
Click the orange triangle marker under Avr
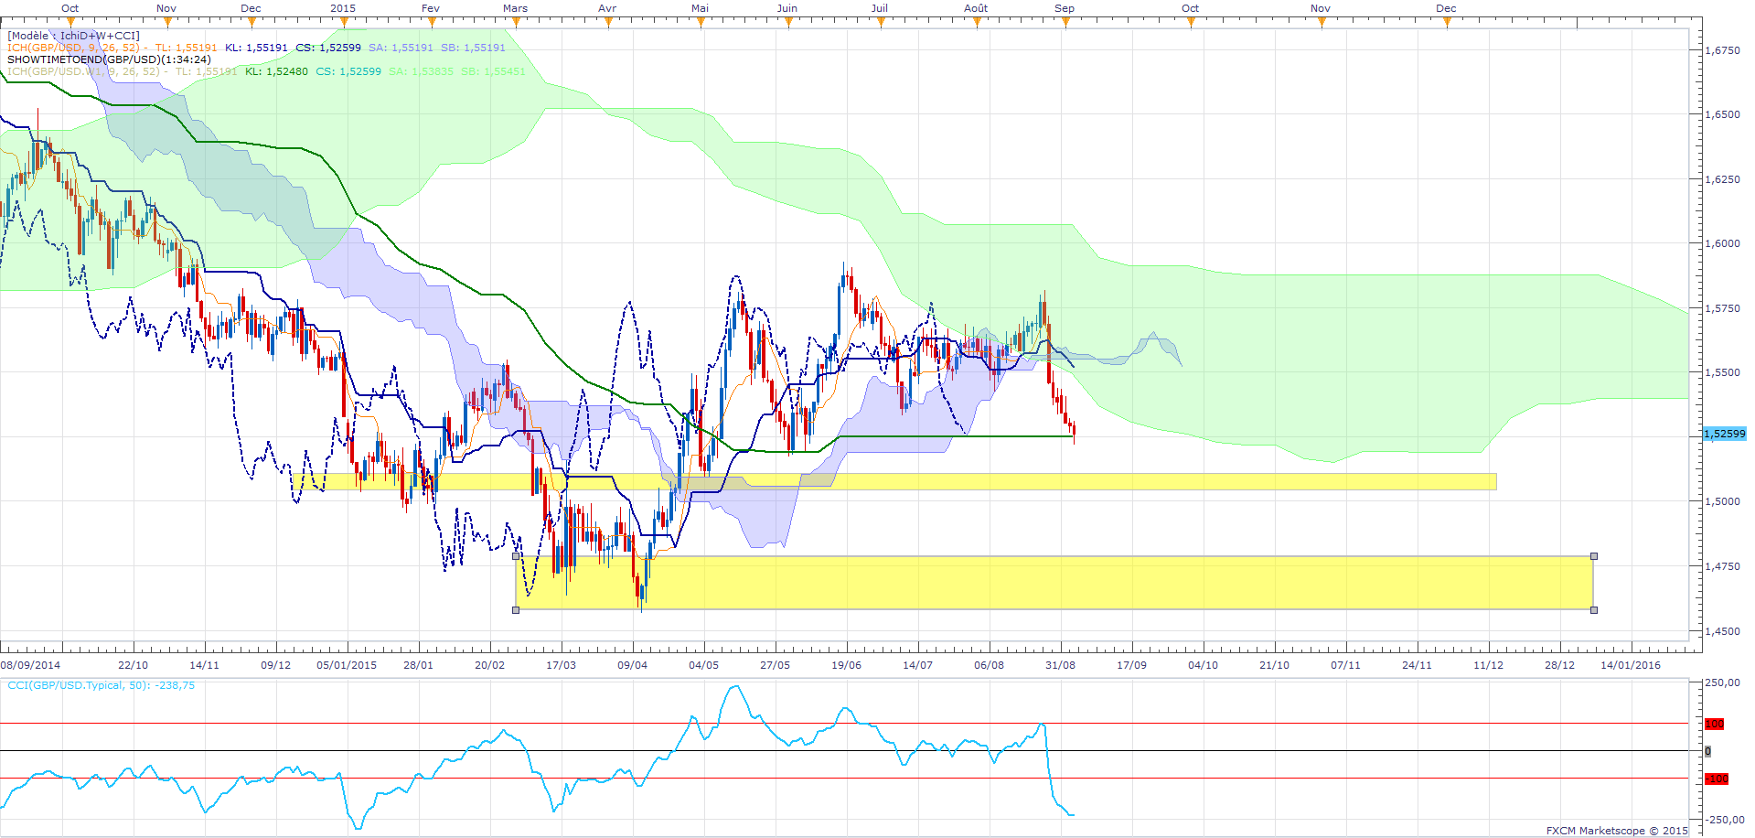coord(607,22)
